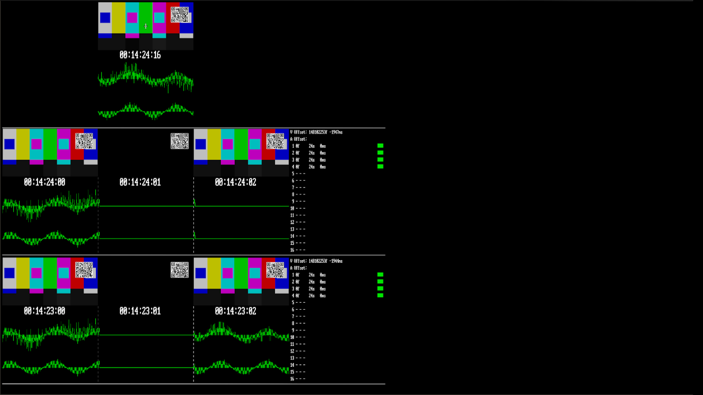Viewport: 703px width, 395px height.
Task: Click the V Offset readout showing -1947ms
Action: [x=316, y=132]
